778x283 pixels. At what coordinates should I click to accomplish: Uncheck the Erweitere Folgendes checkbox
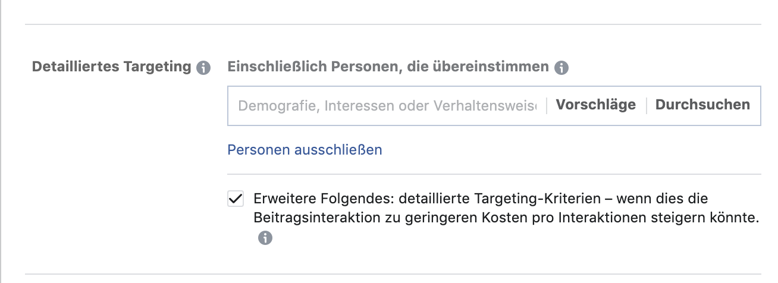pos(236,199)
